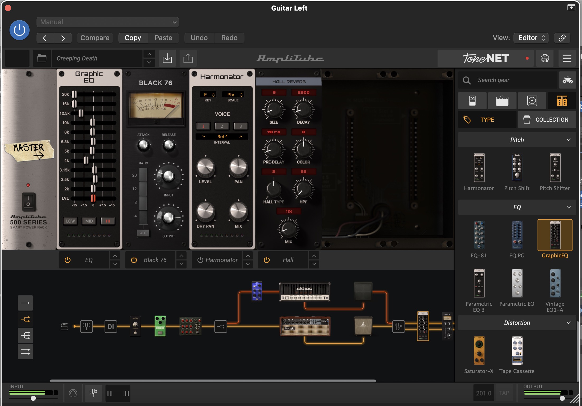Open the Harmonator SCALE selector
The image size is (582, 406).
click(x=233, y=95)
